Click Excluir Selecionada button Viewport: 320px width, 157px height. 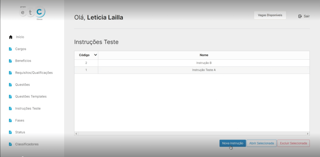293,143
